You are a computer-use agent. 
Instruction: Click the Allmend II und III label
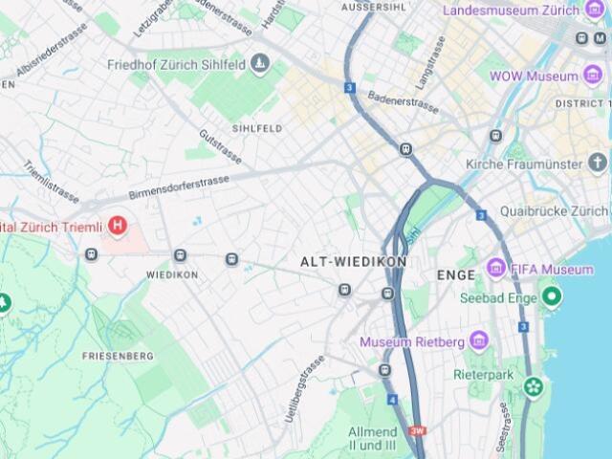(372, 439)
